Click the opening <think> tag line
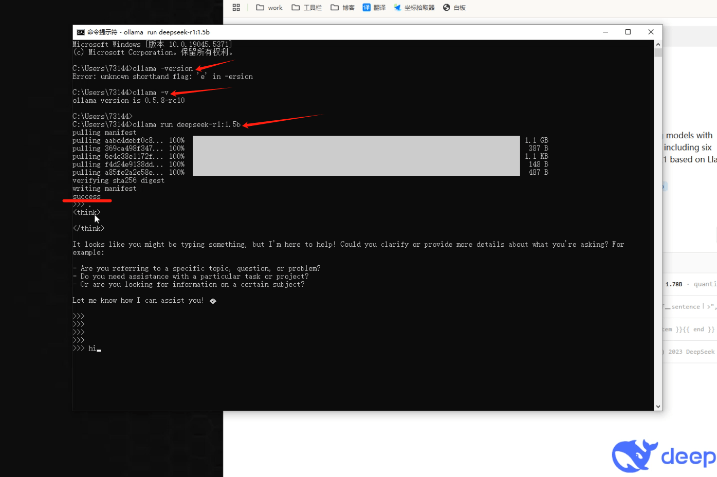This screenshot has height=477, width=717. tap(86, 213)
